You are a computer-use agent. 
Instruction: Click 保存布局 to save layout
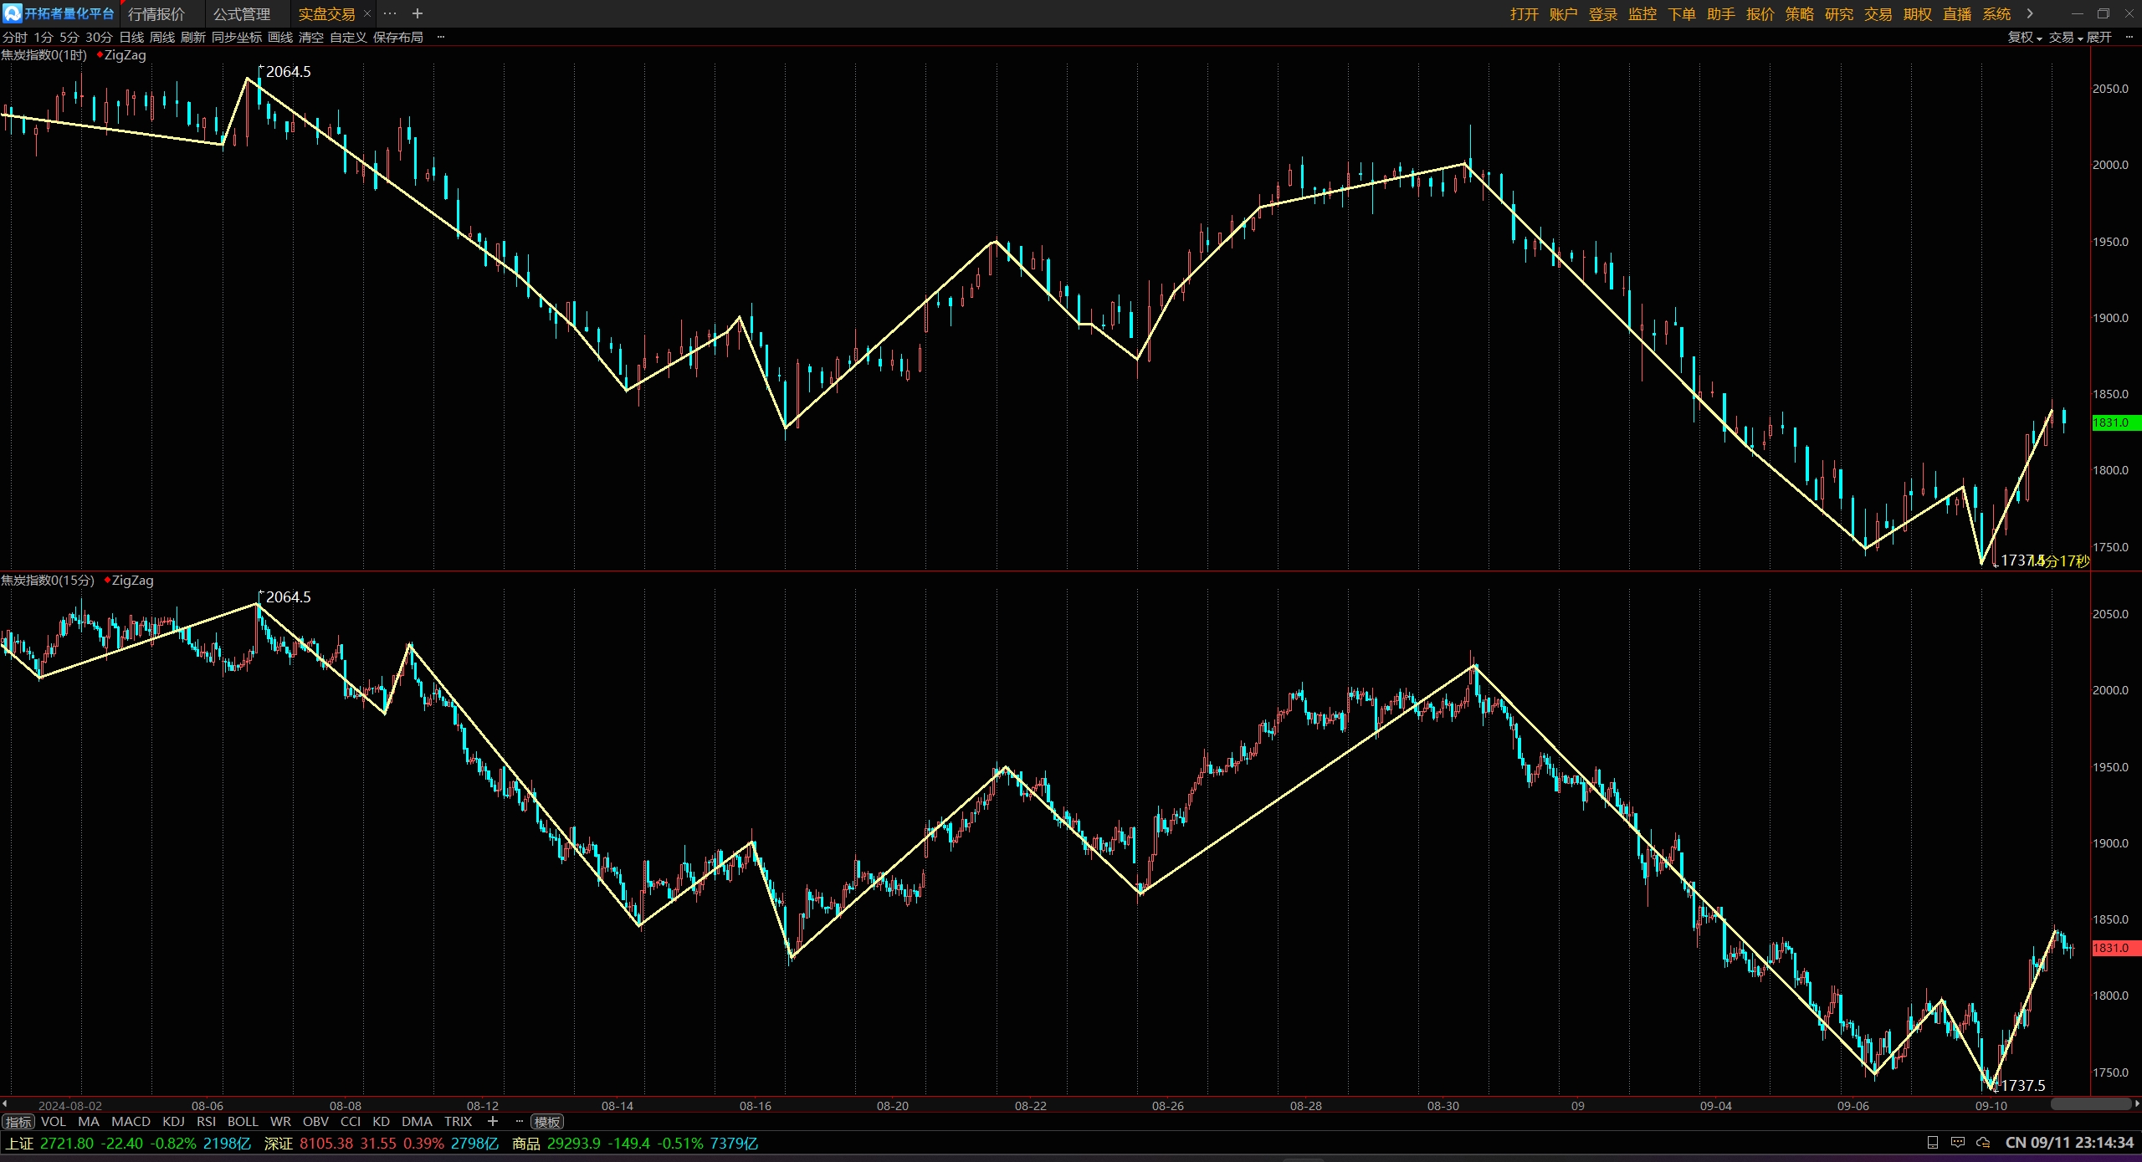click(398, 37)
